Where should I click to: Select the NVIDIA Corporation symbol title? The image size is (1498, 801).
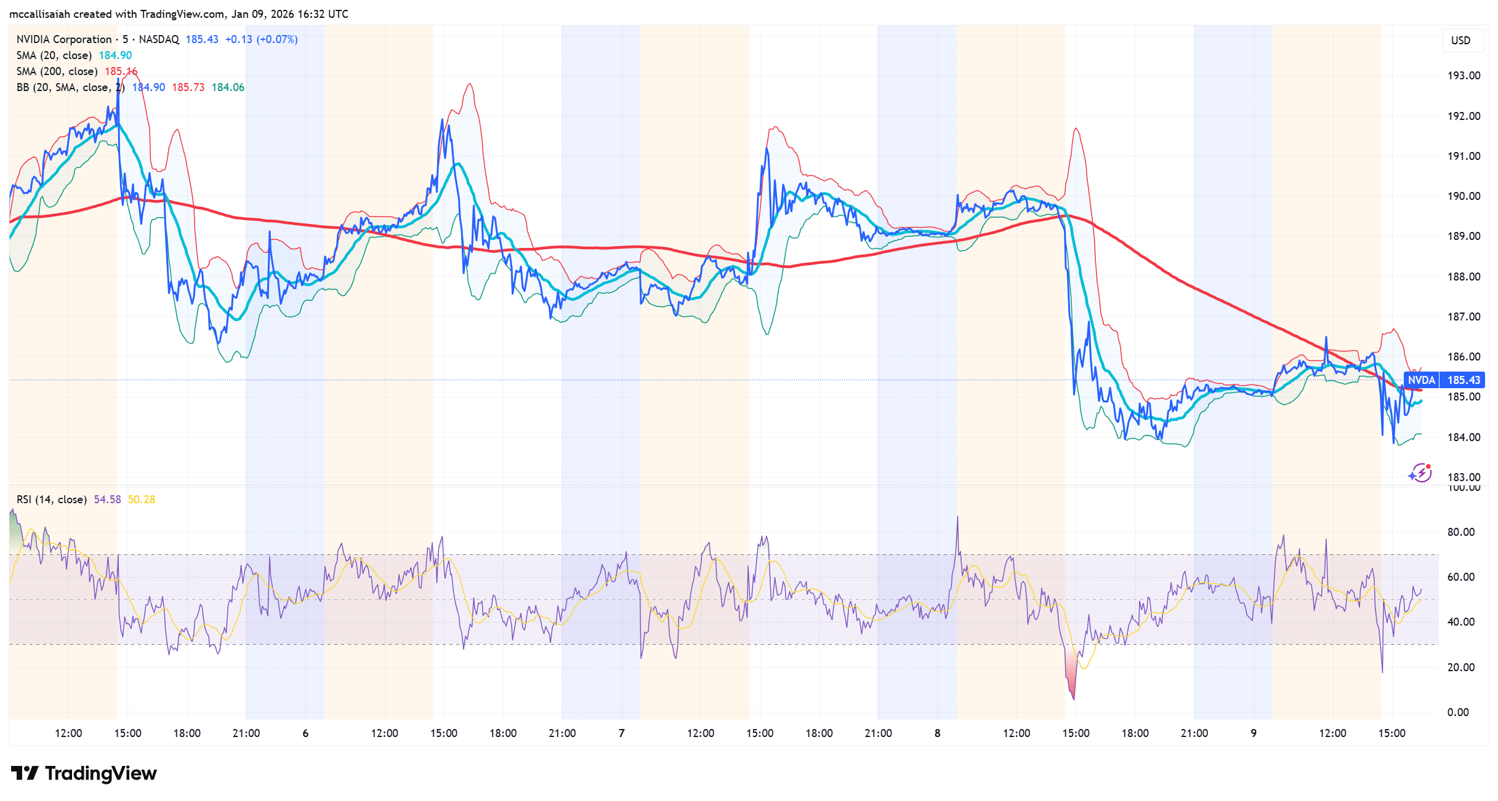(x=64, y=39)
